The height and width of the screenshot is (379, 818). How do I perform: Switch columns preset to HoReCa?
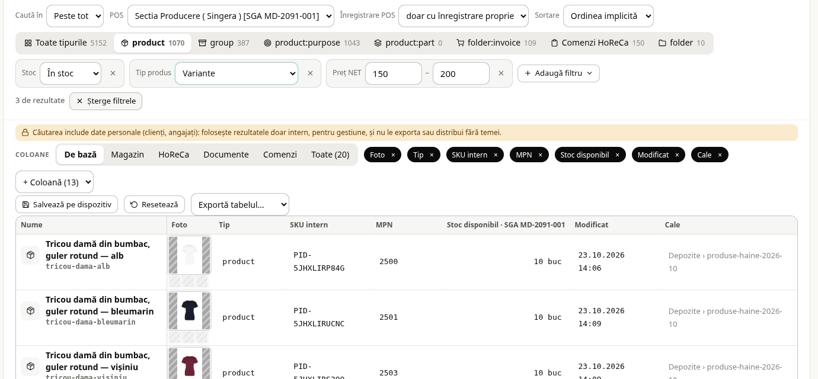(x=174, y=155)
